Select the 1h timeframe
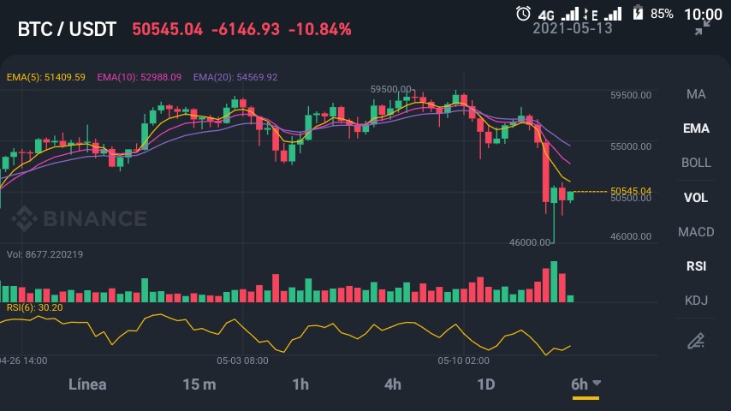This screenshot has height=411, width=731. [300, 384]
